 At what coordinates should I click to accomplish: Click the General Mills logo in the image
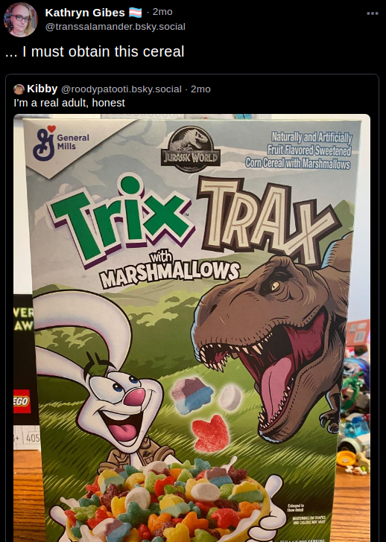62,142
